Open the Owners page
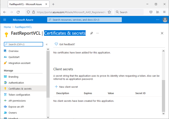 point(13,113)
